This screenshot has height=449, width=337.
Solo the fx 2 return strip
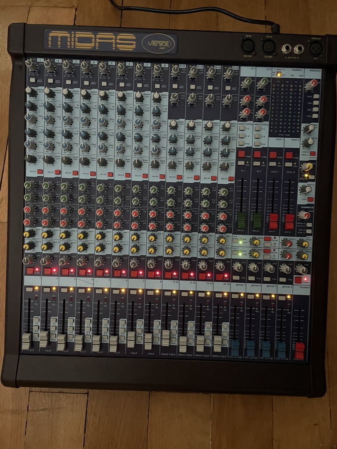click(257, 164)
